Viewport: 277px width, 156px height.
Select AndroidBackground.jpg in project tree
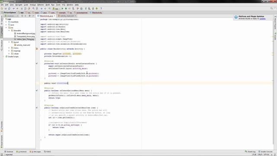click(x=25, y=33)
